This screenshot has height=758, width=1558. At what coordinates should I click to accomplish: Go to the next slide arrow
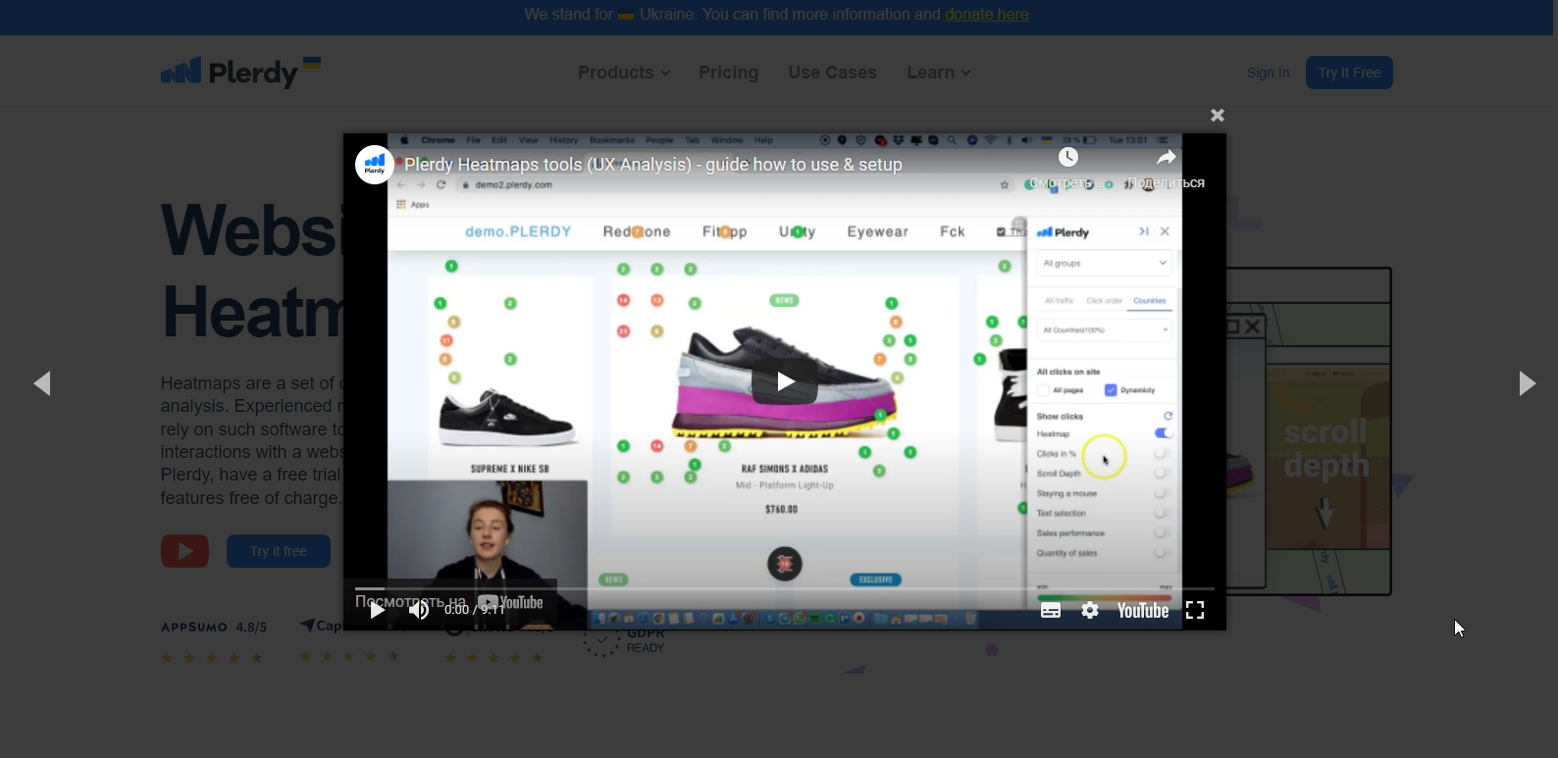pyautogui.click(x=1527, y=383)
